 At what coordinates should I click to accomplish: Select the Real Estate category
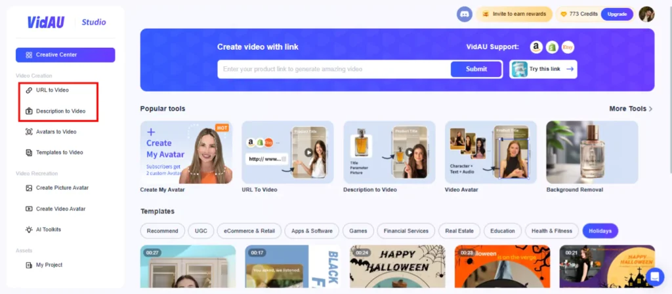(459, 230)
